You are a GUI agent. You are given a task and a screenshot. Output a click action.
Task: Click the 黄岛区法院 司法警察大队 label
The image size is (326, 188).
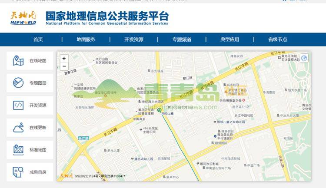[291, 58]
